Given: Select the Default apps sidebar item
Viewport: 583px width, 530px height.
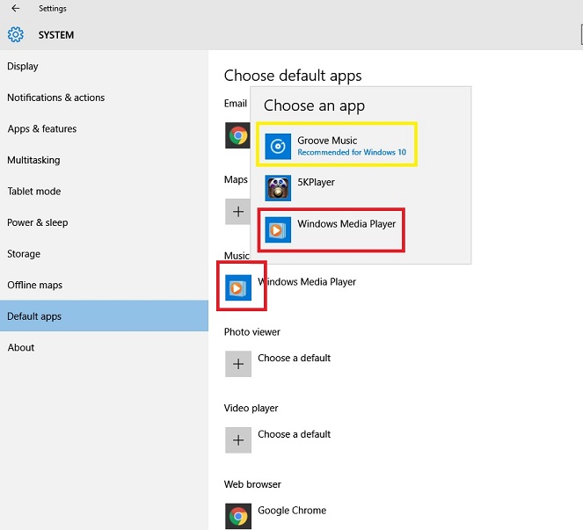Looking at the screenshot, I should pyautogui.click(x=104, y=316).
